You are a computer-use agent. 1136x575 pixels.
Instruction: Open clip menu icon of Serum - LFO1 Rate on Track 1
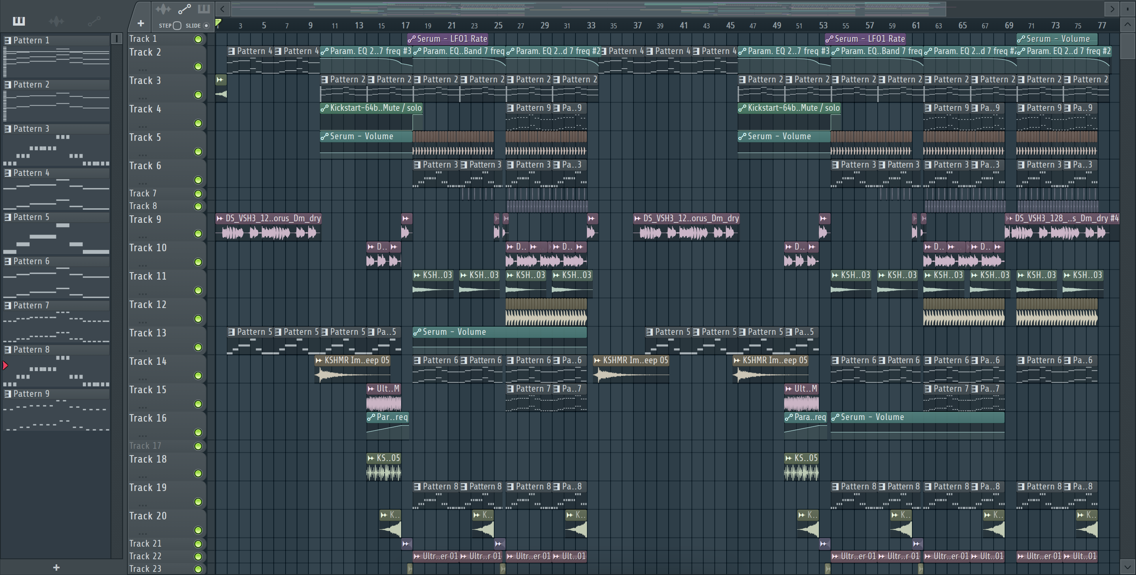(411, 39)
